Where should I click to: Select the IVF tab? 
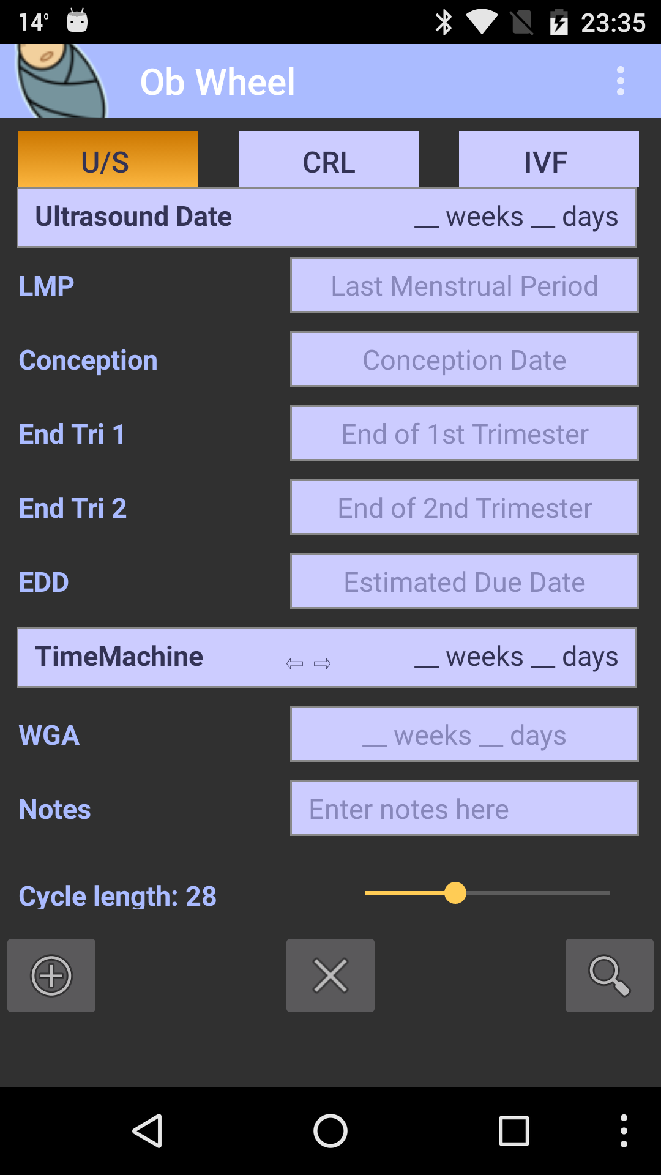[x=548, y=160]
